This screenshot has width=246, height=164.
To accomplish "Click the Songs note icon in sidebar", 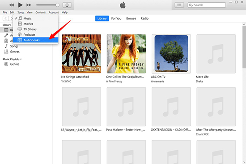I will click(6, 46).
